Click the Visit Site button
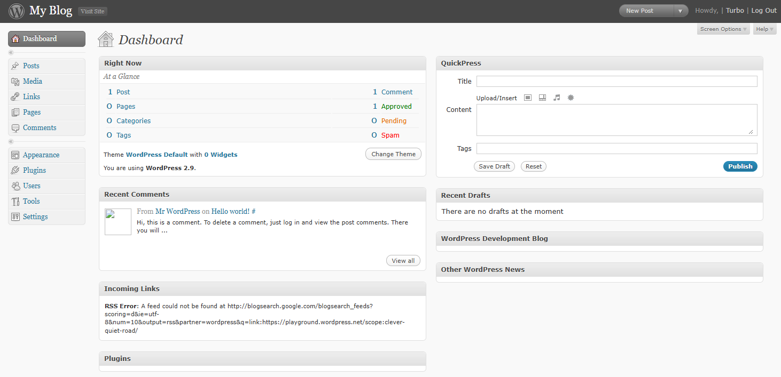781x377 pixels. 92,11
